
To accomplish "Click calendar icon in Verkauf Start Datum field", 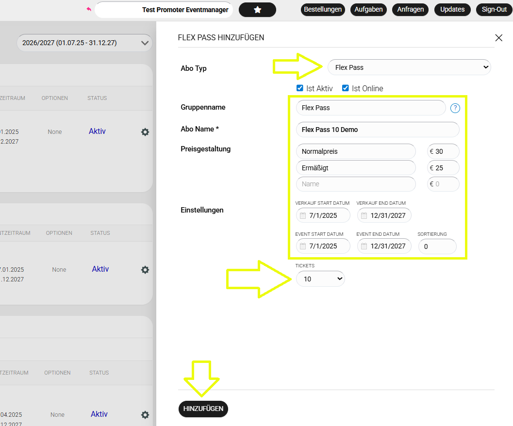I will pyautogui.click(x=303, y=215).
